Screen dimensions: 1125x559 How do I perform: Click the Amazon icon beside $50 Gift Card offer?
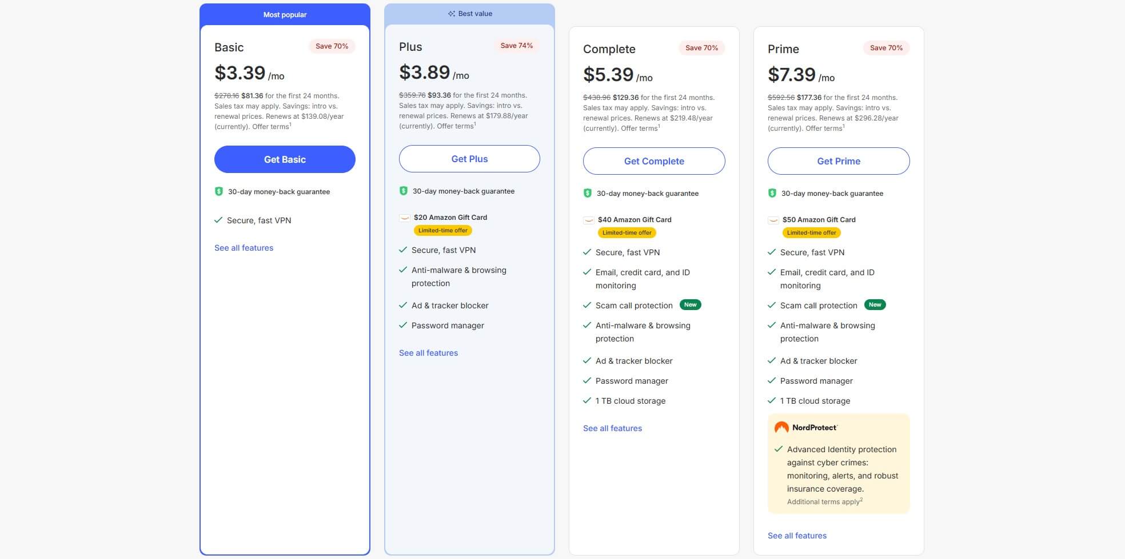[x=773, y=220]
